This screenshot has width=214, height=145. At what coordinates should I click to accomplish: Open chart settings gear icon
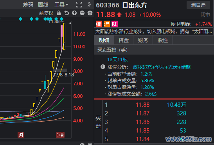pos(90,13)
